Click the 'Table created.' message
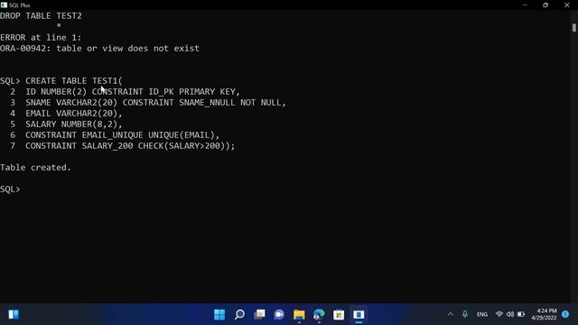 pyautogui.click(x=35, y=167)
